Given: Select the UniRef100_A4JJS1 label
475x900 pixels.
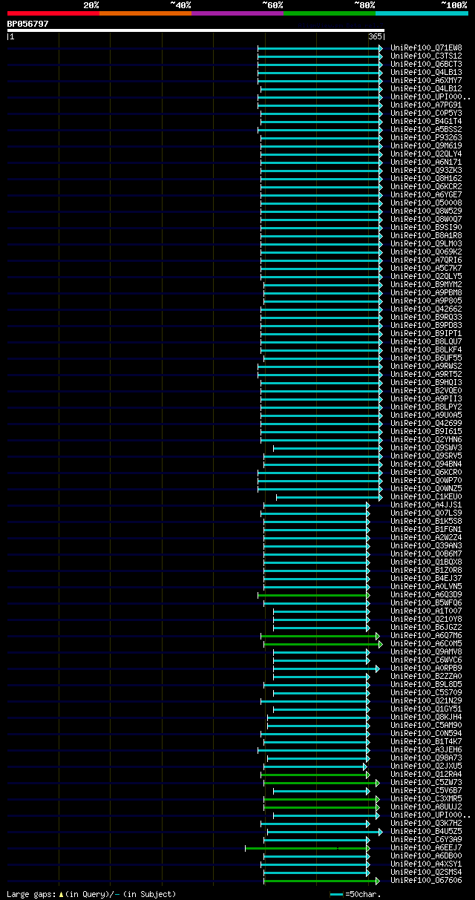Looking at the screenshot, I should click(x=426, y=505).
